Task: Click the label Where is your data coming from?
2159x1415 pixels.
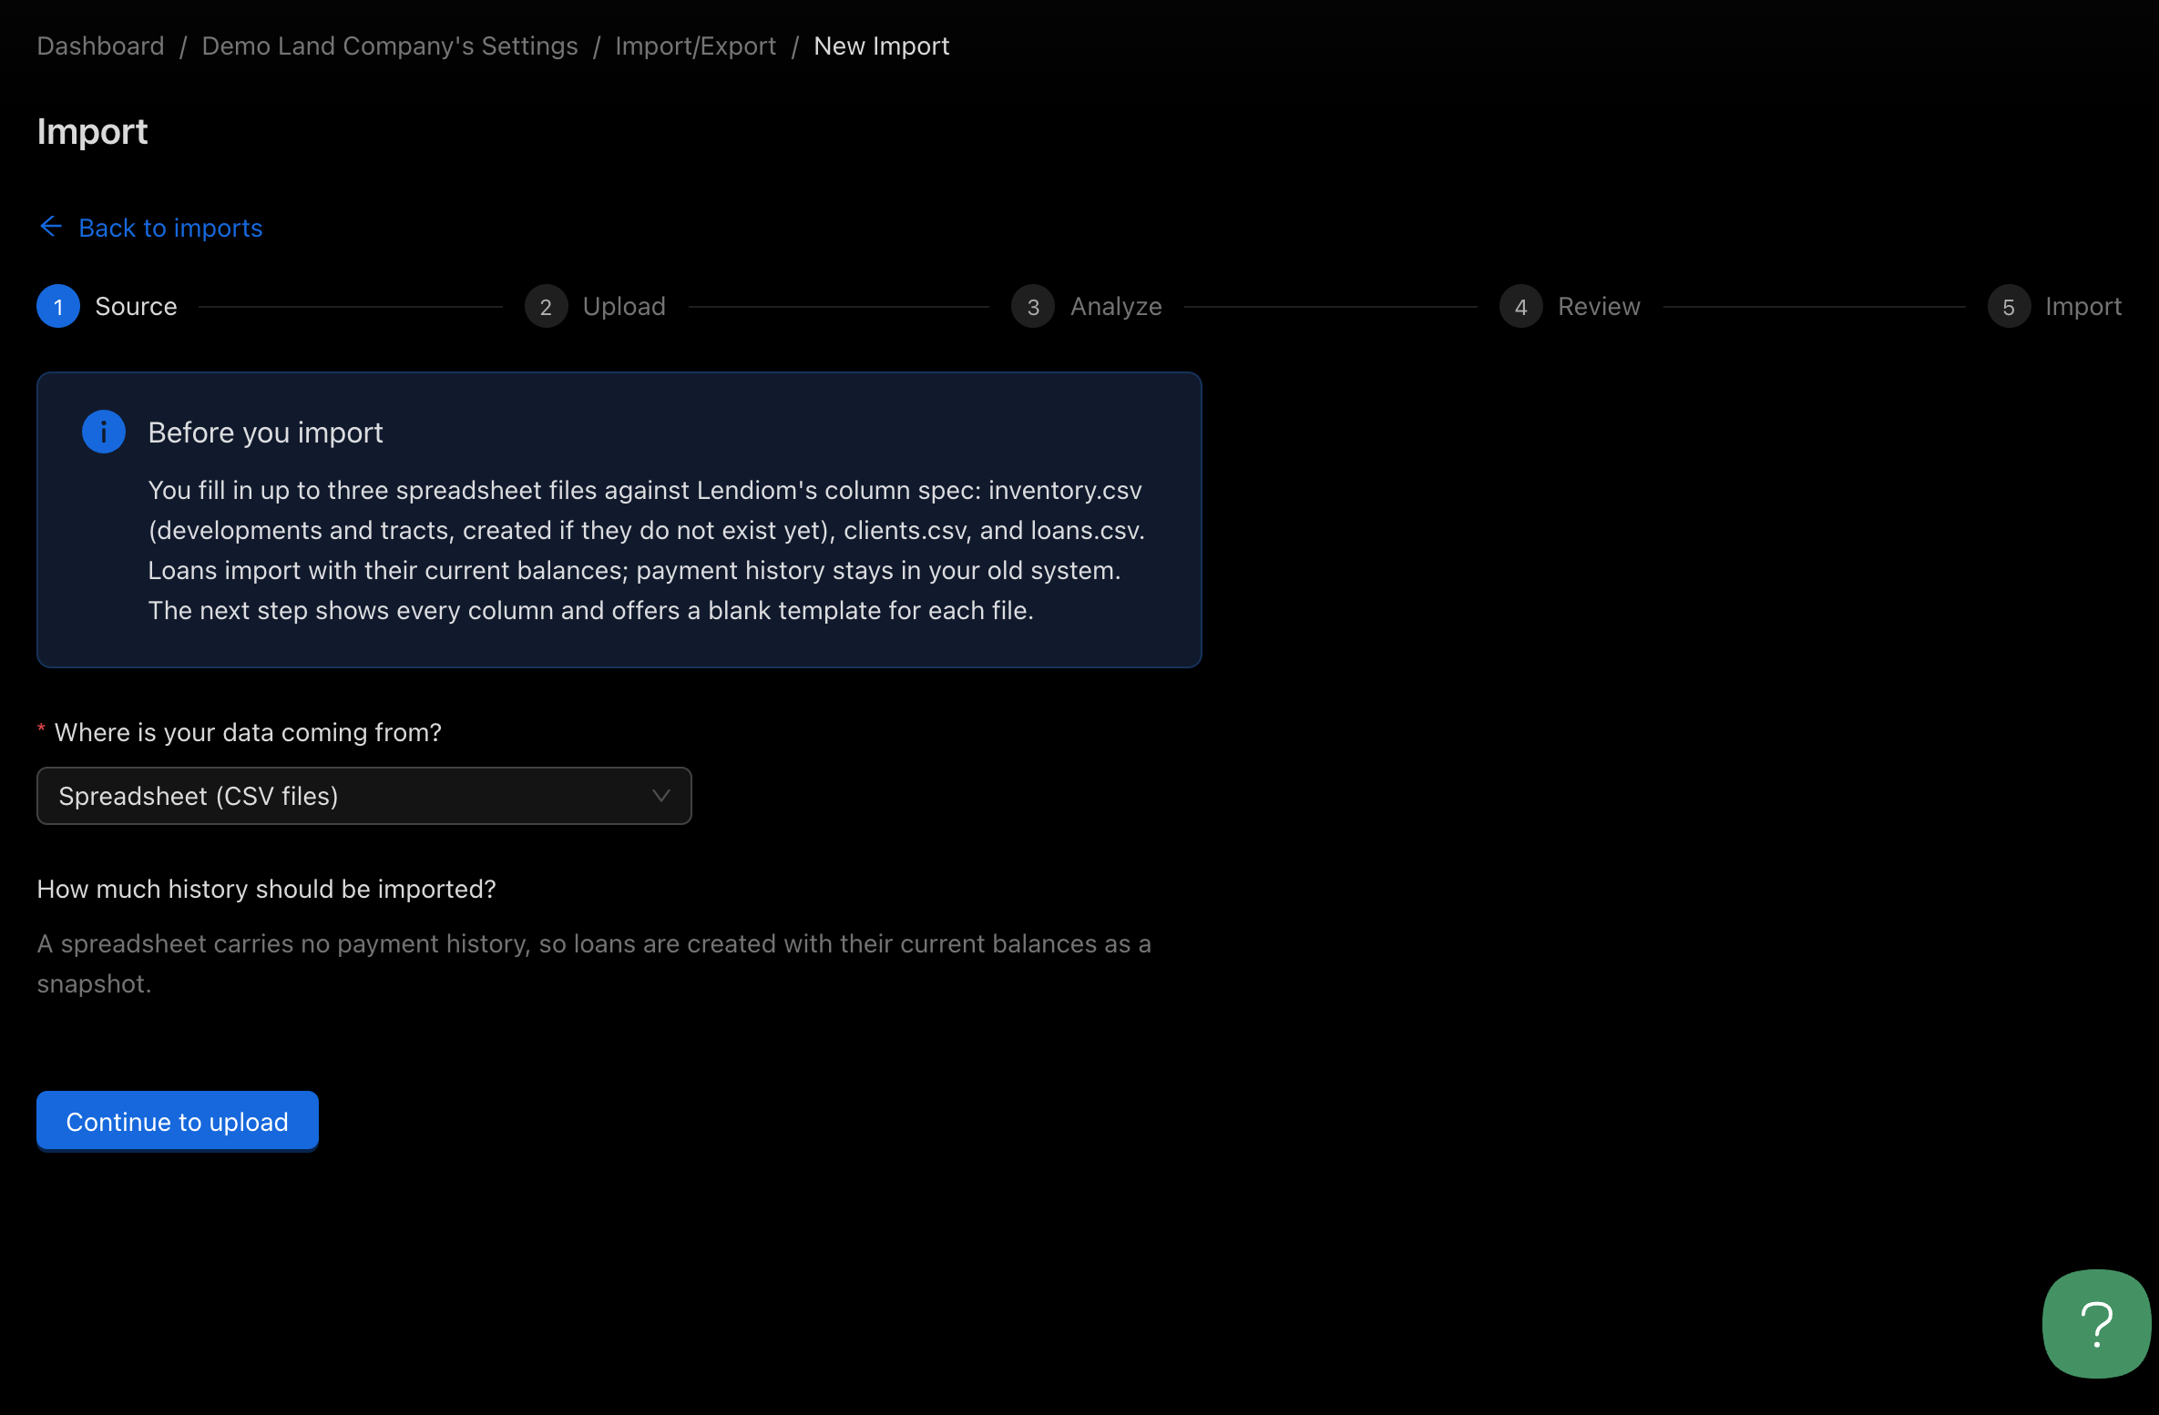Action: tap(248, 732)
